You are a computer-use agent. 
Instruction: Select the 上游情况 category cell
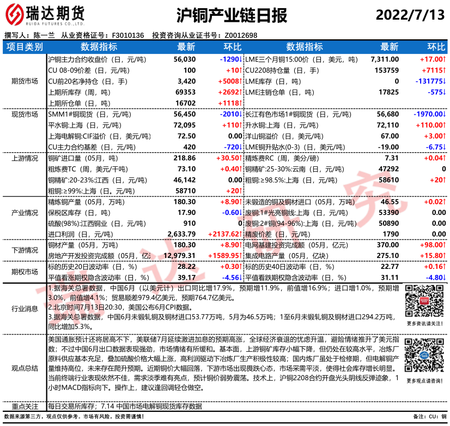(x=25, y=159)
